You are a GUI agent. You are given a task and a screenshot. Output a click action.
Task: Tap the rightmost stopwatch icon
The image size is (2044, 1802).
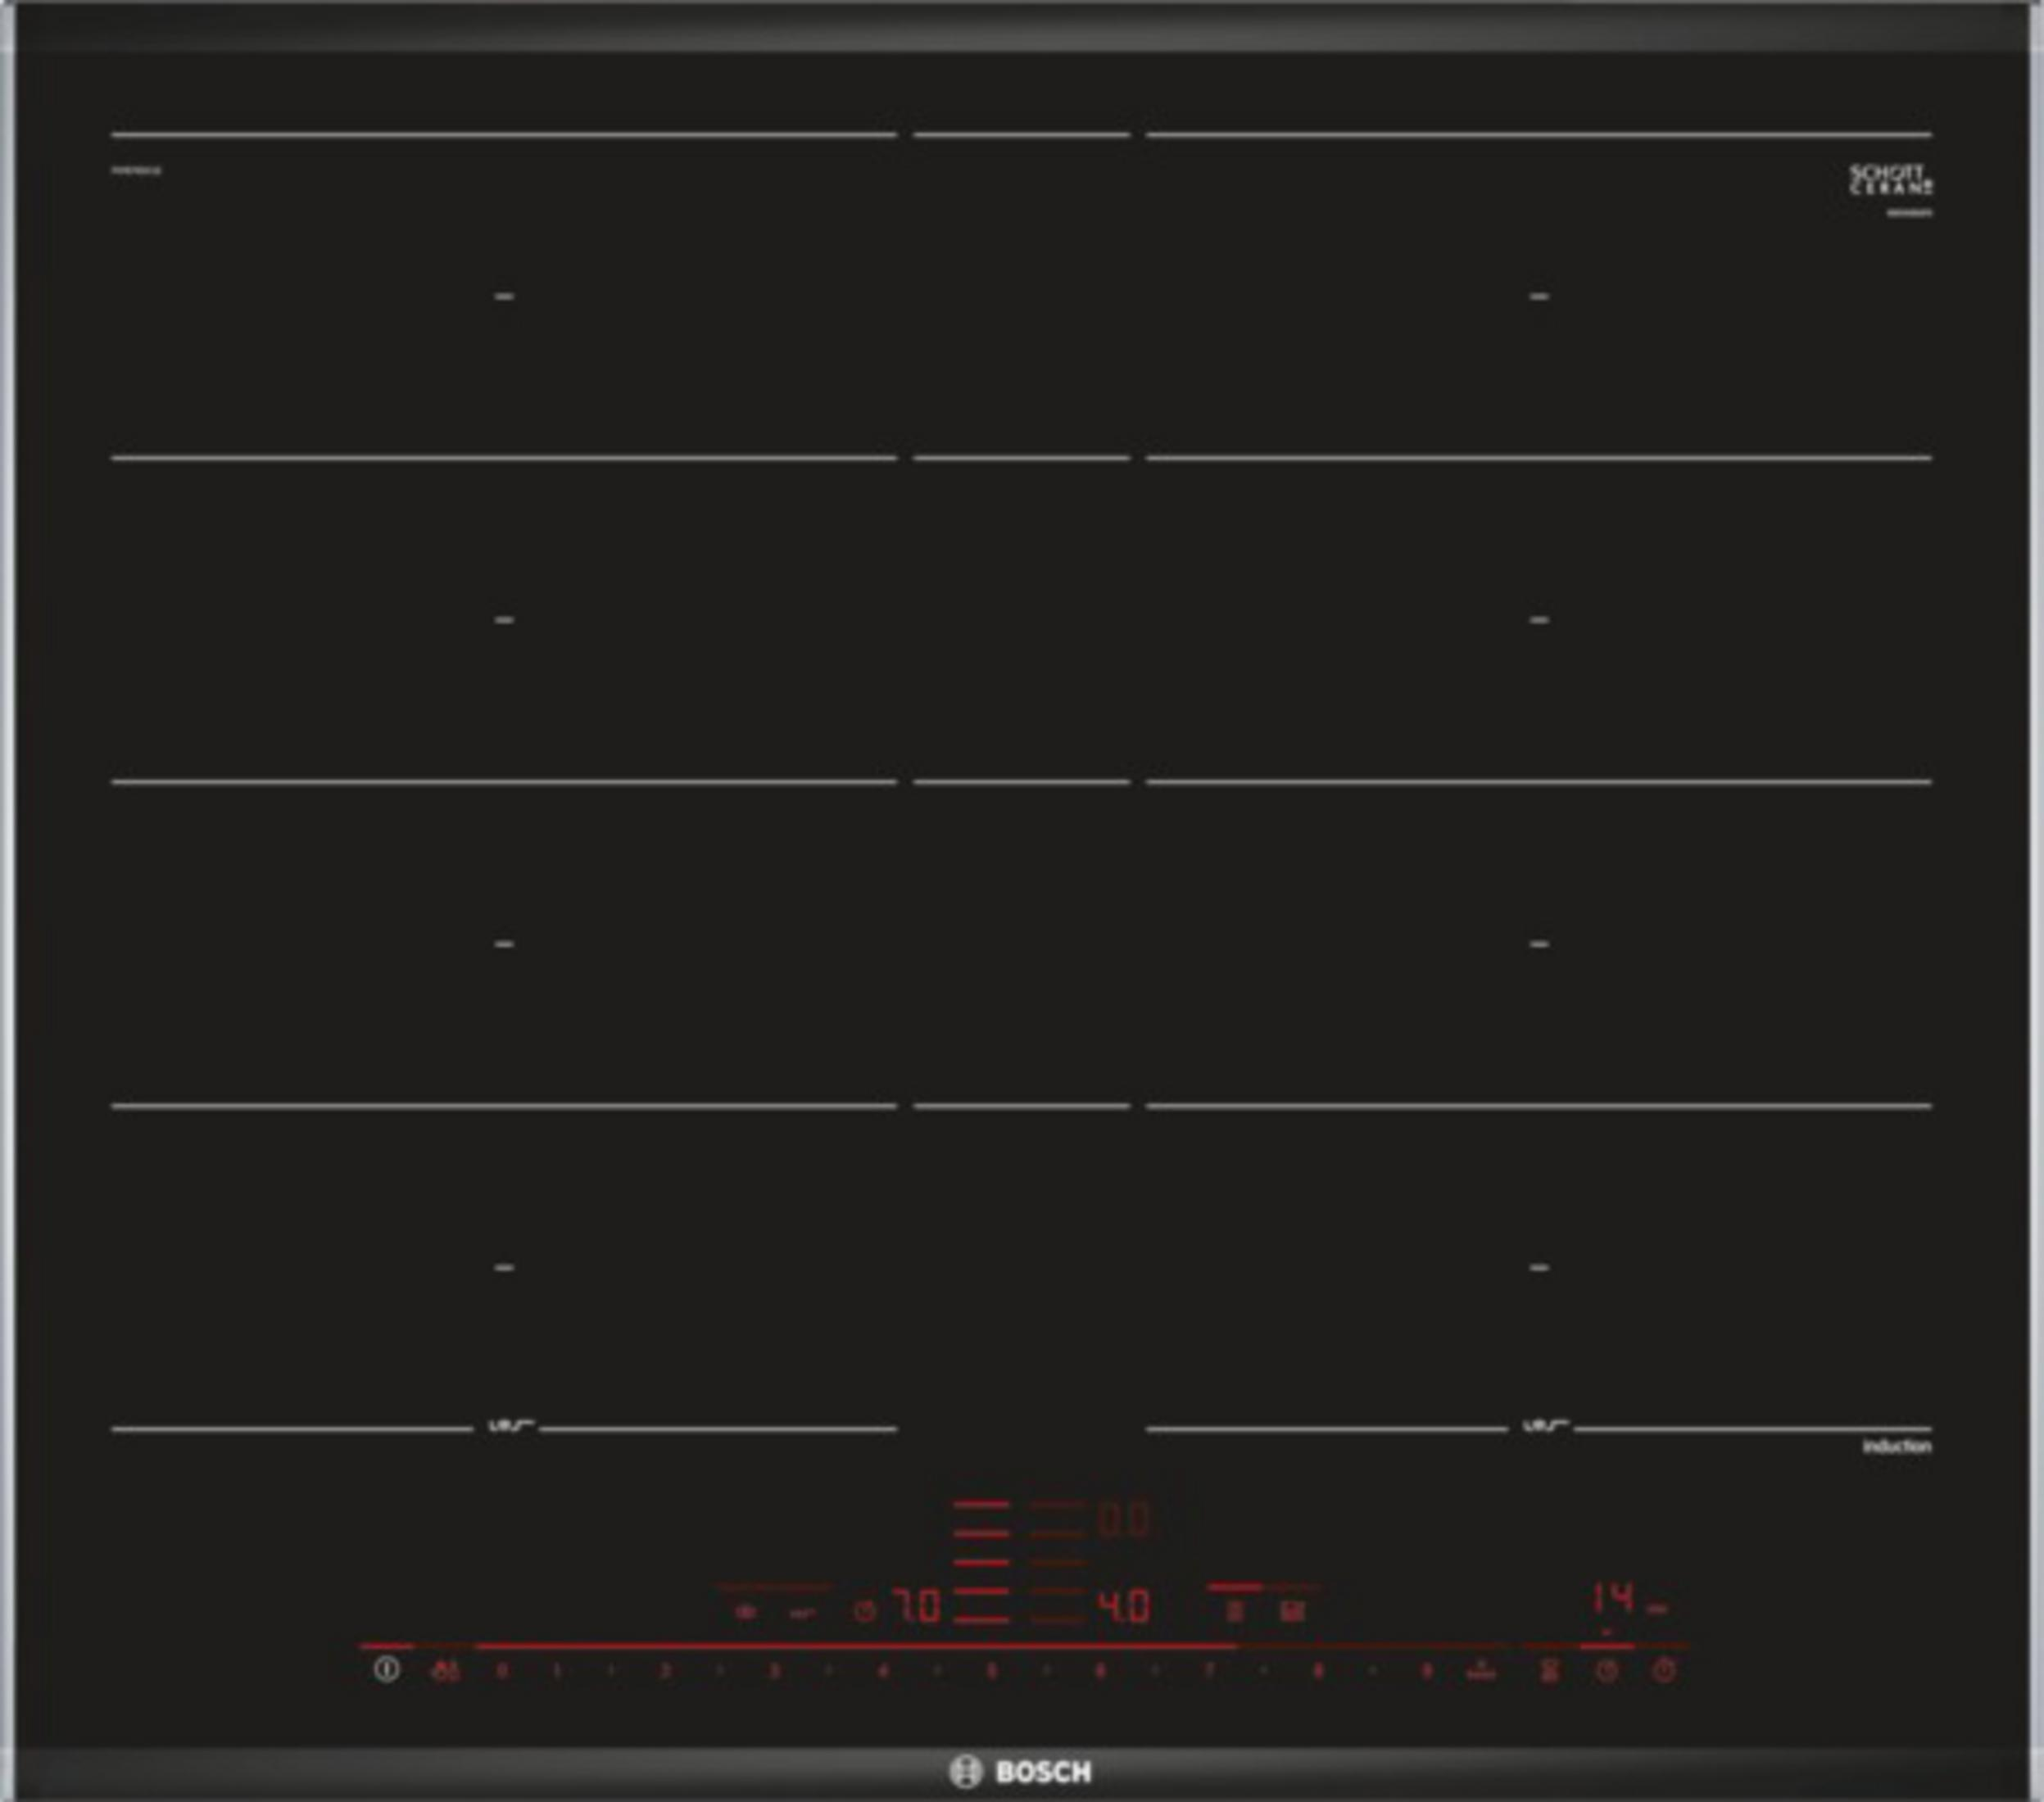coord(1663,1671)
